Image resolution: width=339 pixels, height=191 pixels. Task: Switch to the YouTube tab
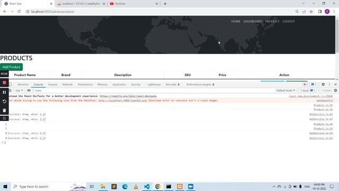click(133, 4)
